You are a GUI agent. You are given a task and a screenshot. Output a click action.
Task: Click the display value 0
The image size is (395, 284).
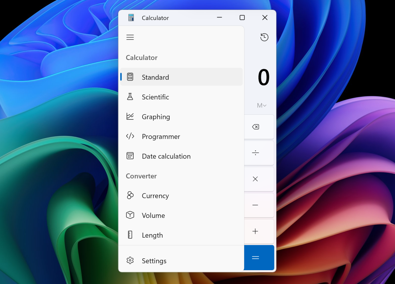point(264,78)
